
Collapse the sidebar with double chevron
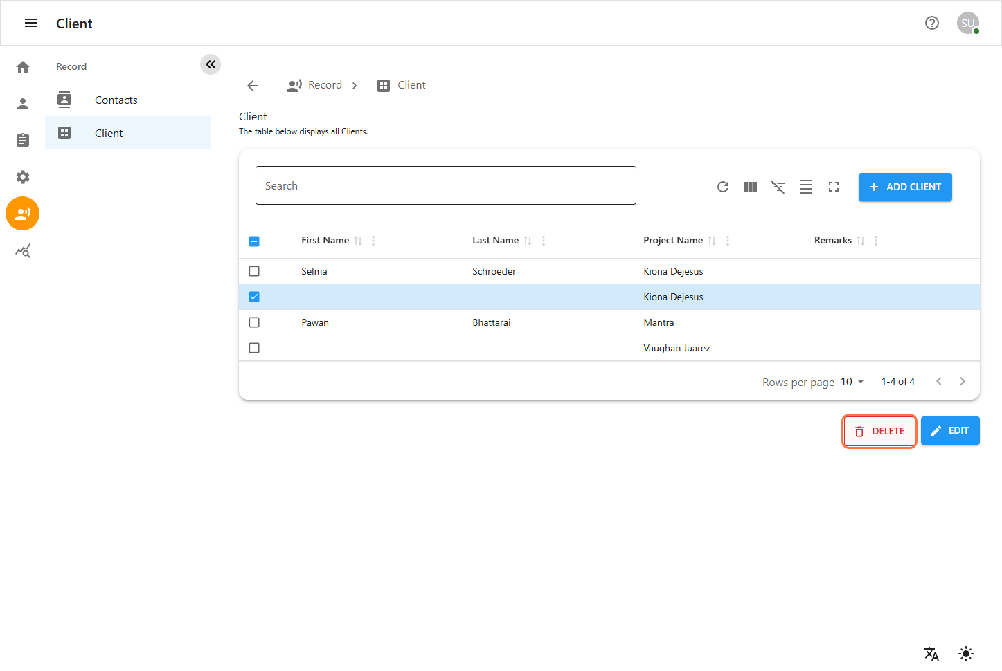(x=211, y=64)
